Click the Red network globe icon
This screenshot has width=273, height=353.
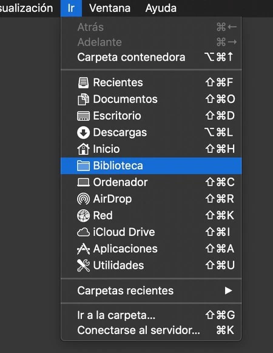pos(83,215)
